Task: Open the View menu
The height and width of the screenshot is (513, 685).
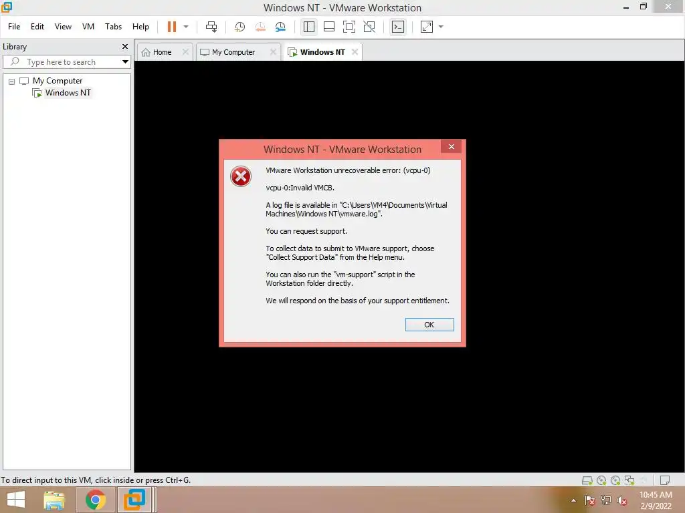Action: [63, 27]
